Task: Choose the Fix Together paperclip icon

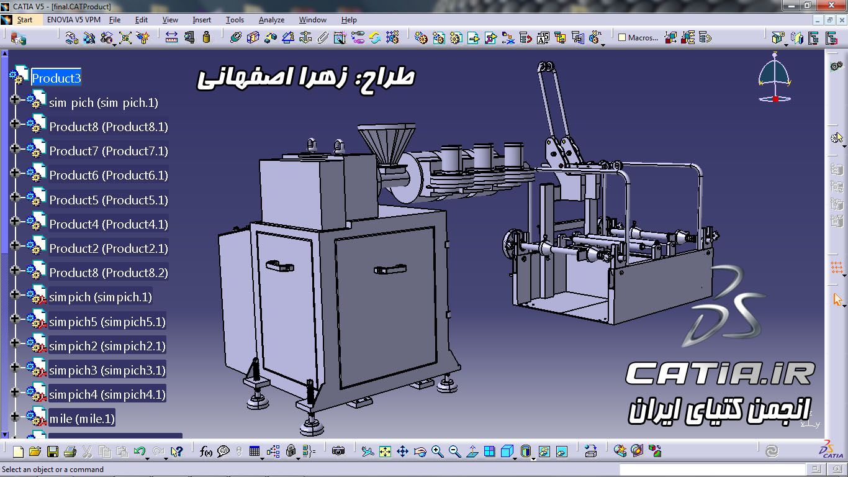Action: (322, 37)
